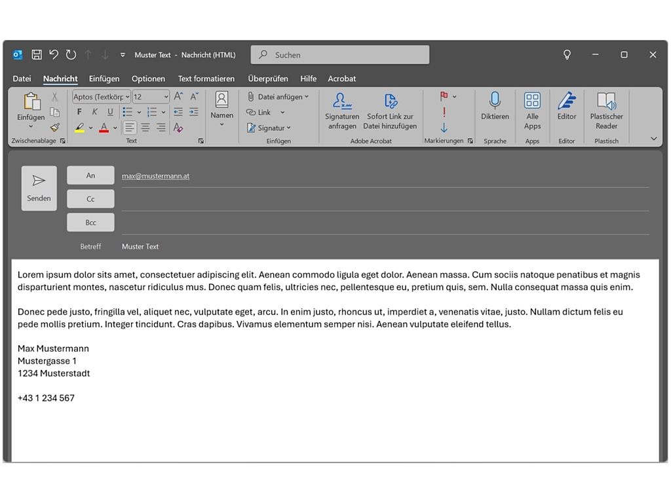Click the Format Painter brush icon
Image resolution: width=671 pixels, height=503 pixels.
[x=55, y=128]
